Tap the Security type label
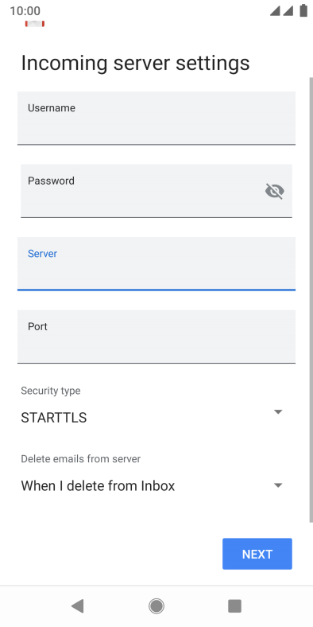The image size is (313, 627). 51,391
